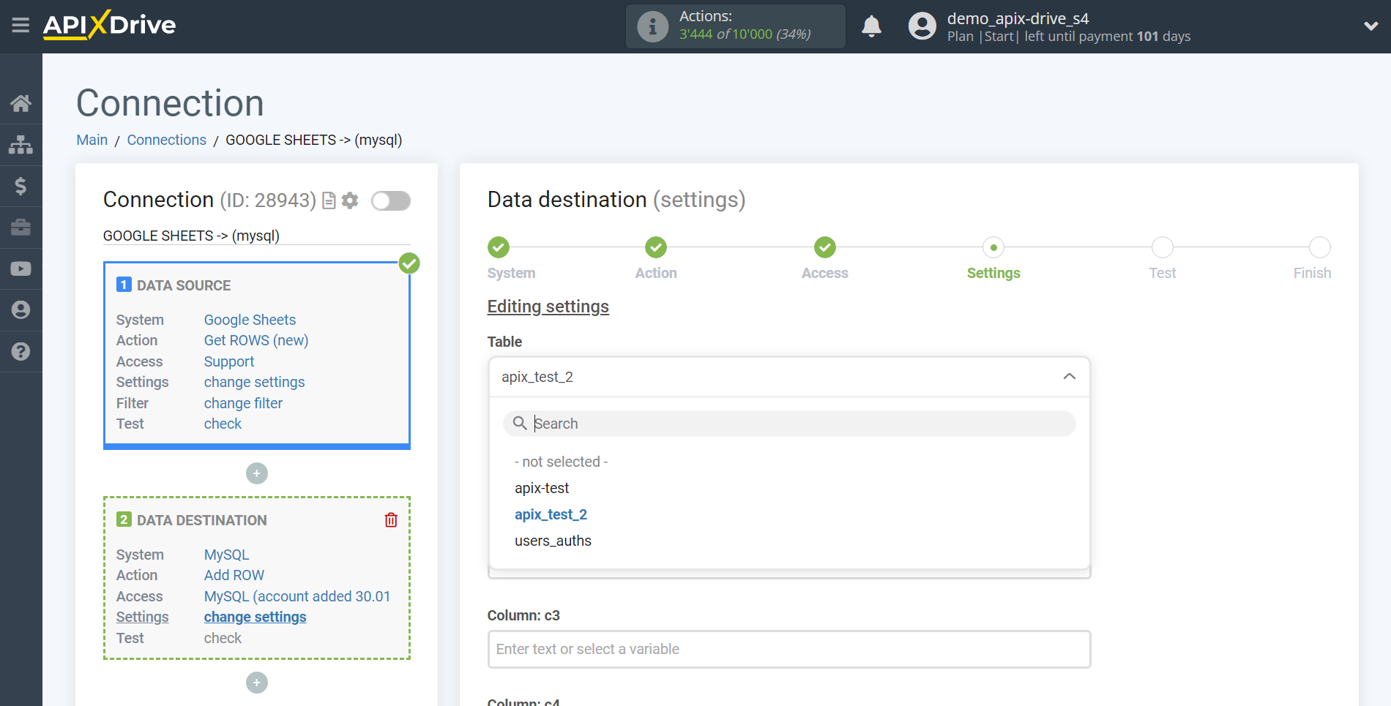Open MySQL account access link

pos(297,596)
